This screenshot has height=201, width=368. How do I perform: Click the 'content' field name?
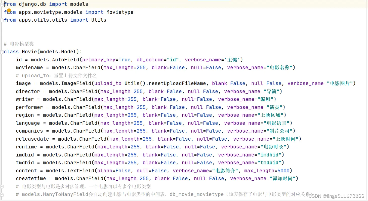coord(26,171)
